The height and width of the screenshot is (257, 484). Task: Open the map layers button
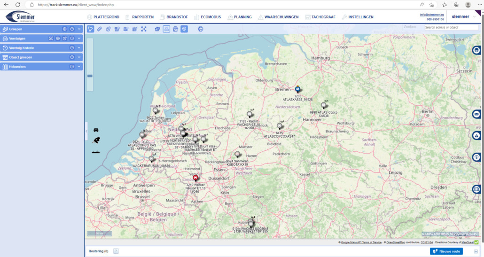476,50
